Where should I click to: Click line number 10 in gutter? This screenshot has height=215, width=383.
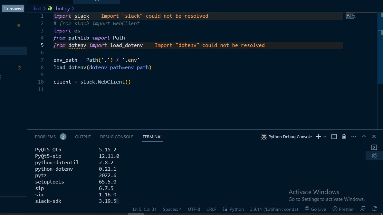pos(41,82)
